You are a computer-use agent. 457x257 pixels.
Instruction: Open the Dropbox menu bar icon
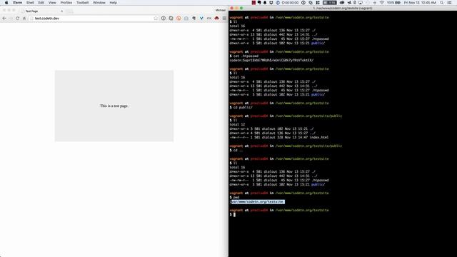tap(271, 3)
